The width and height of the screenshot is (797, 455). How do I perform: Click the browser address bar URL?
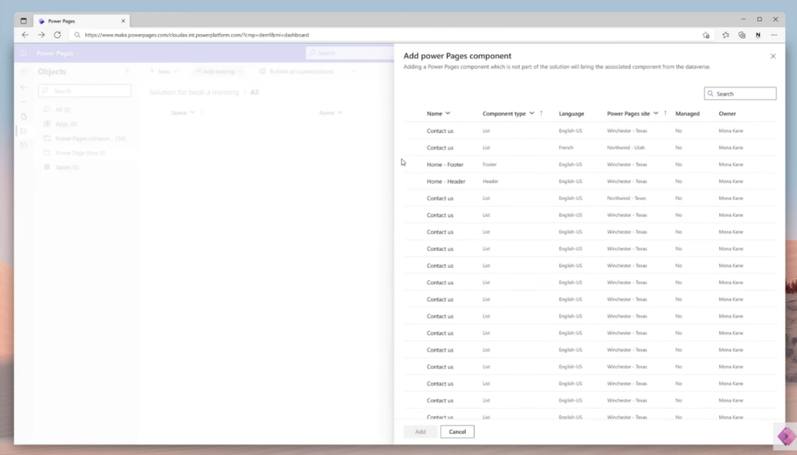click(x=197, y=35)
